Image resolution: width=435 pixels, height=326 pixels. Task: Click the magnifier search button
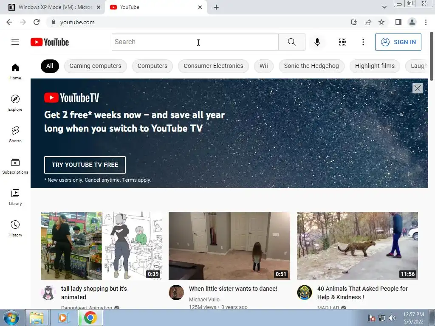click(x=291, y=42)
